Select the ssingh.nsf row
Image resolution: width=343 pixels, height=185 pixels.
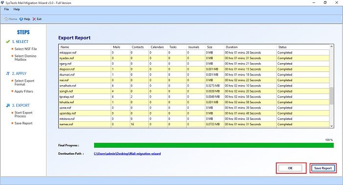(194, 91)
